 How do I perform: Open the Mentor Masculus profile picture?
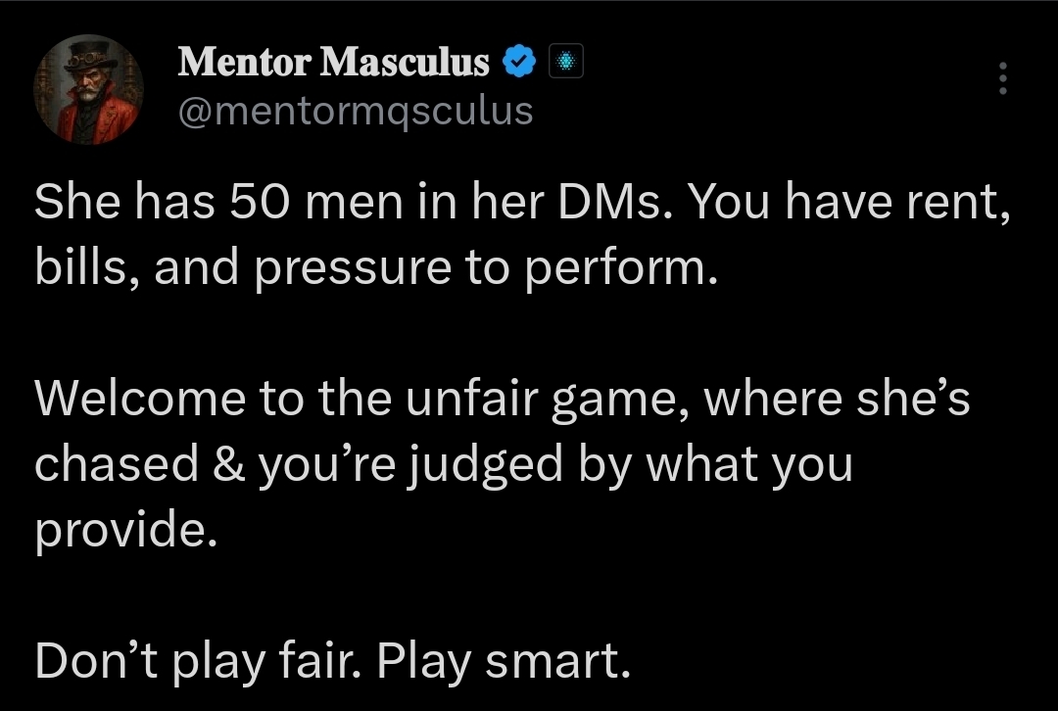point(88,90)
